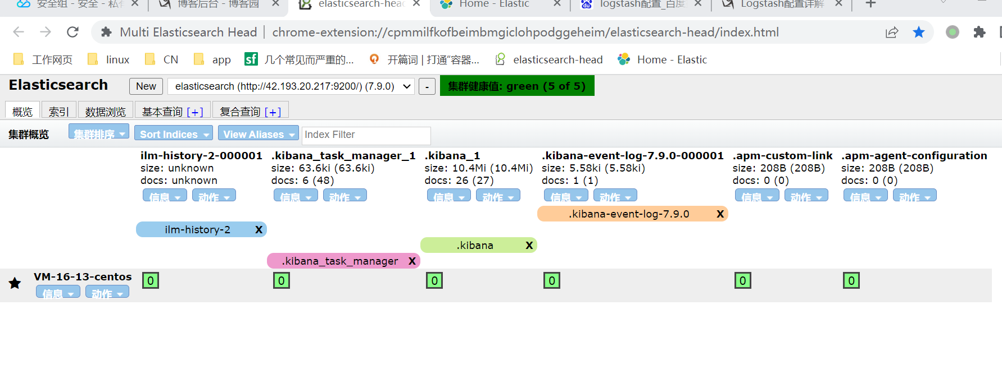Click the browser forward arrow
Screen dimensions: 1002x374
(x=46, y=32)
